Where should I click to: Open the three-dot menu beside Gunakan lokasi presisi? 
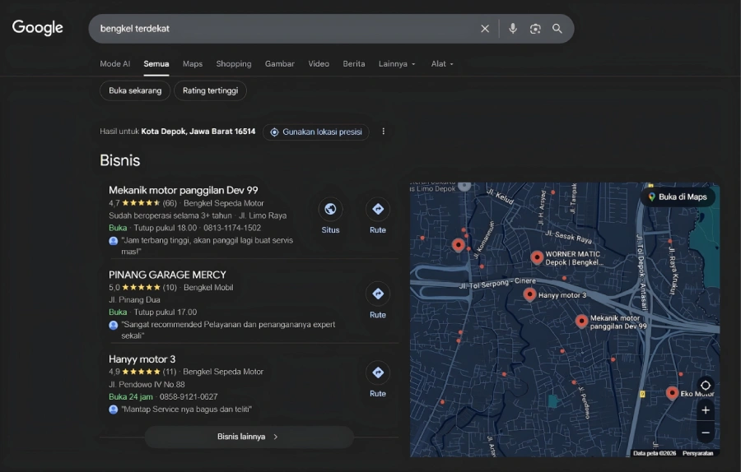(383, 132)
